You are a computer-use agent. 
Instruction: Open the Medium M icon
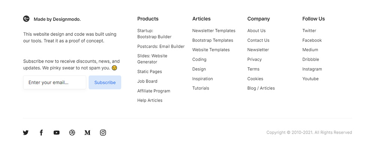pos(87,133)
